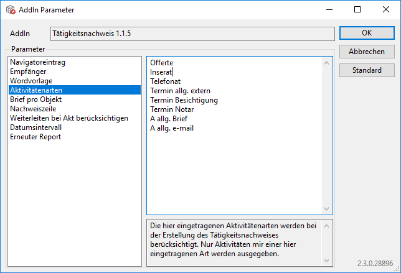The image size is (401, 273).
Task: Reset values via Standard button
Action: tap(367, 70)
